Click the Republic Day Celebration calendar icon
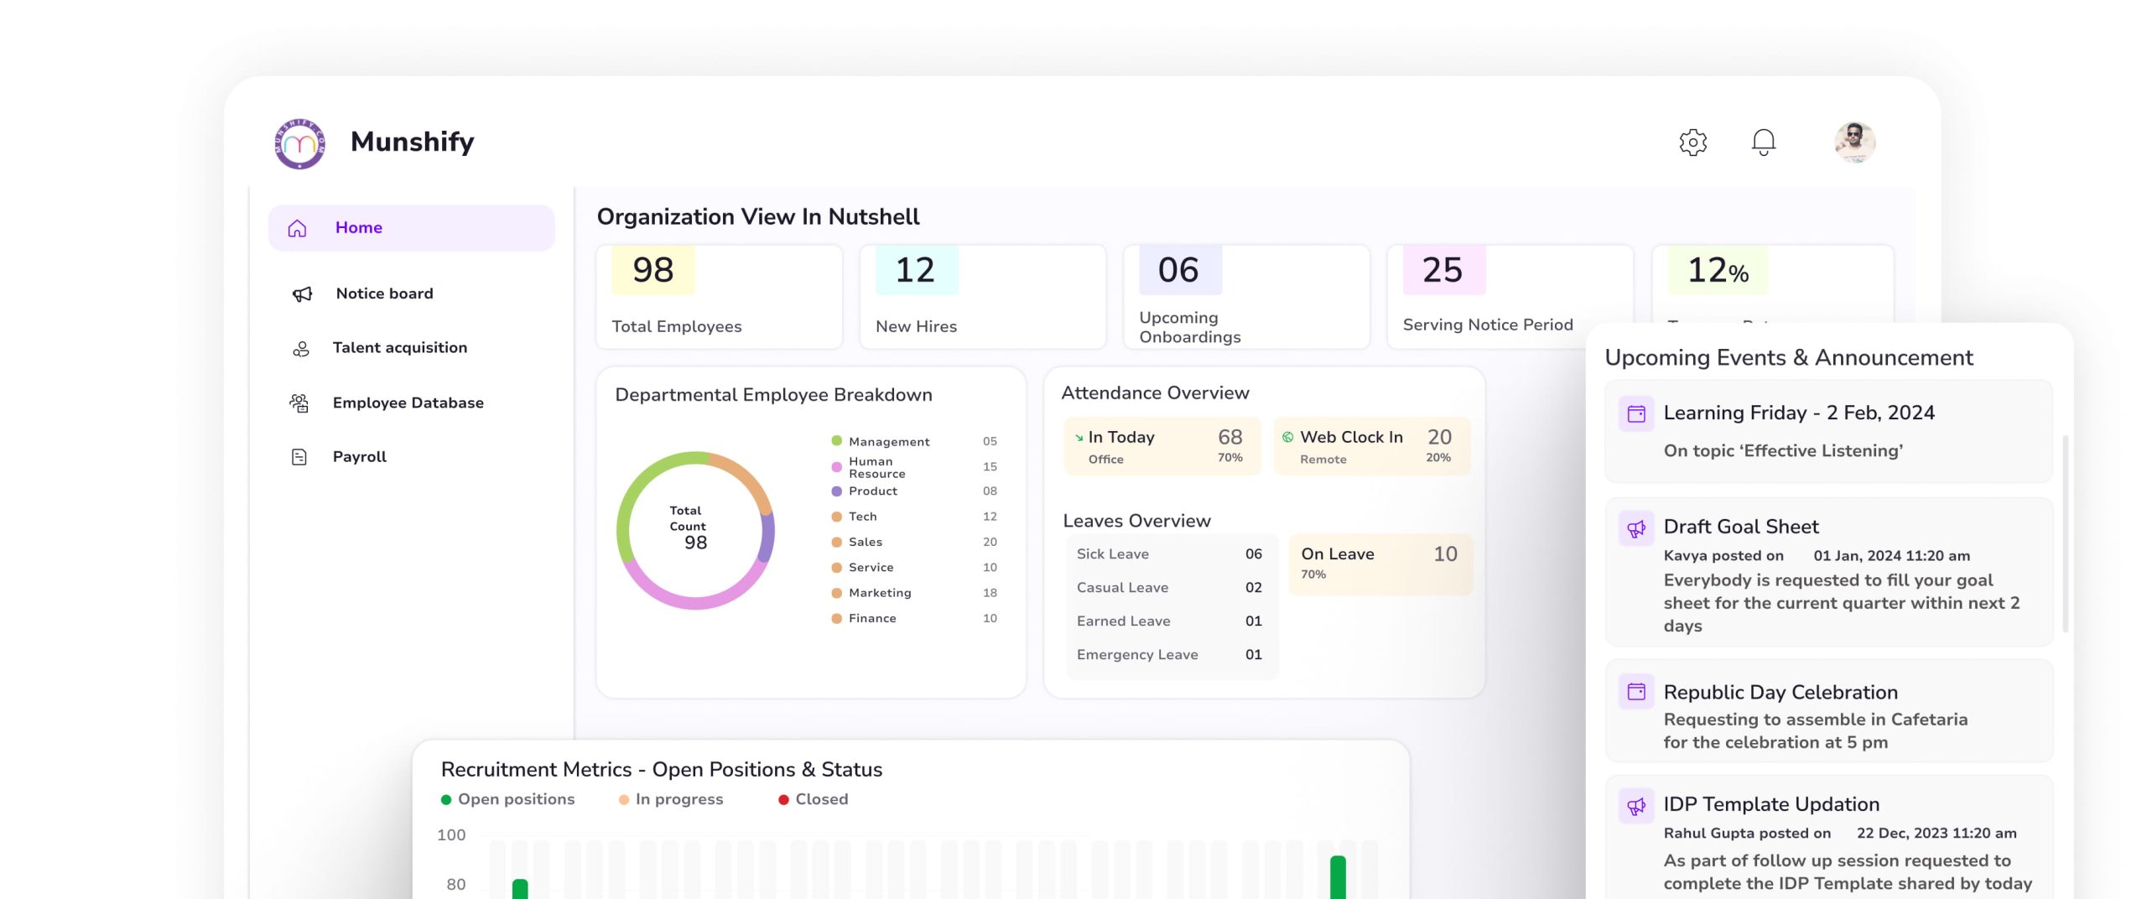Image resolution: width=2147 pixels, height=899 pixels. coord(1635,691)
